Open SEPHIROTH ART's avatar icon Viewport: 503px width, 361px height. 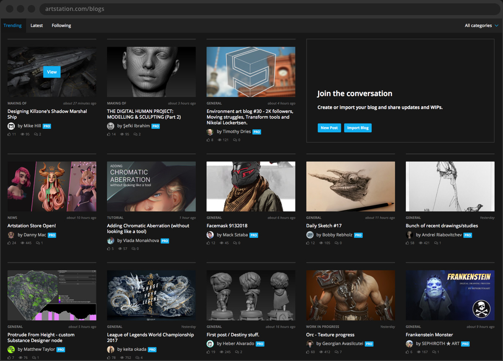(x=410, y=344)
